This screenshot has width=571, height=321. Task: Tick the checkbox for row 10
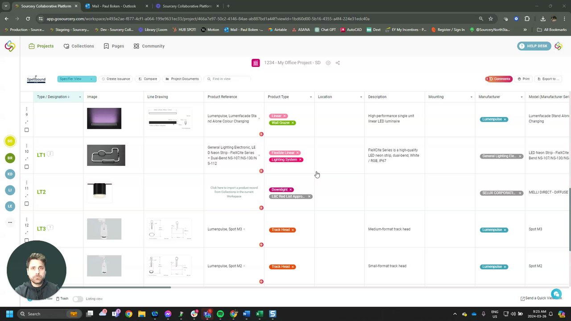[x=26, y=167]
